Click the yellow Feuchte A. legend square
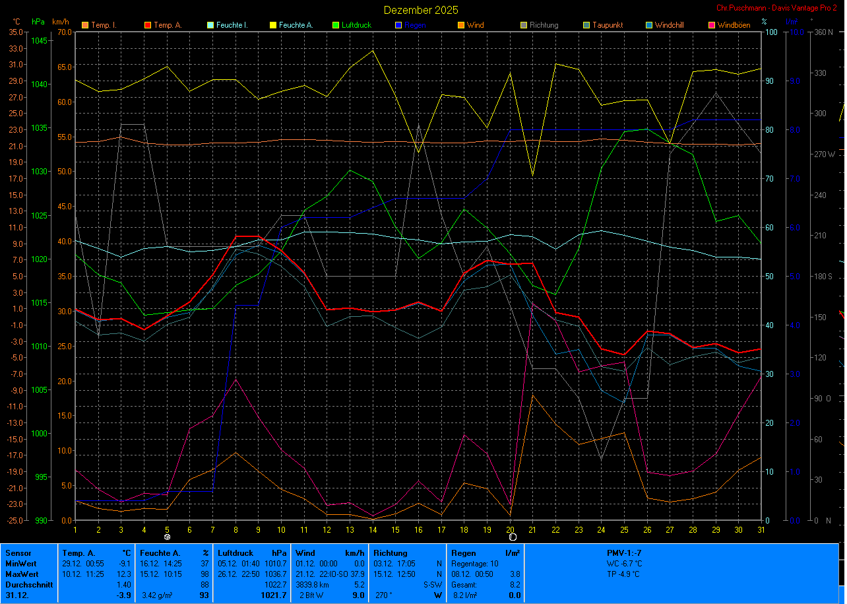The width and height of the screenshot is (847, 604). click(272, 26)
